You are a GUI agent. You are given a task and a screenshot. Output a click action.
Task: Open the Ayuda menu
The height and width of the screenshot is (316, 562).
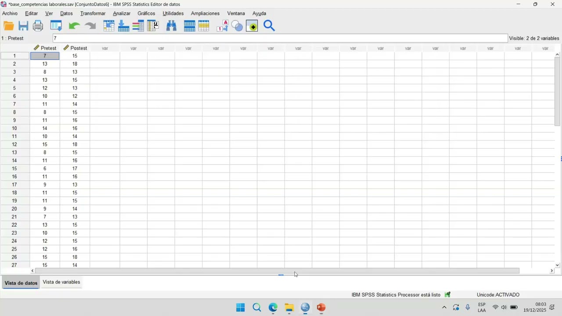pyautogui.click(x=259, y=13)
